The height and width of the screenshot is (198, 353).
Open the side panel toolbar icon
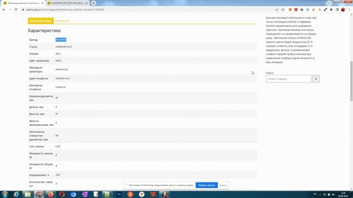point(337,10)
